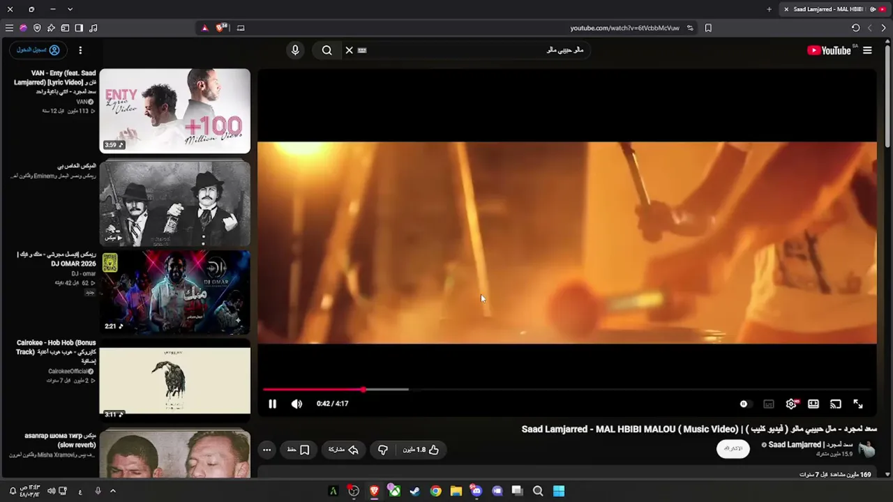Click the sign-in button
The width and height of the screenshot is (893, 502).
(x=38, y=50)
